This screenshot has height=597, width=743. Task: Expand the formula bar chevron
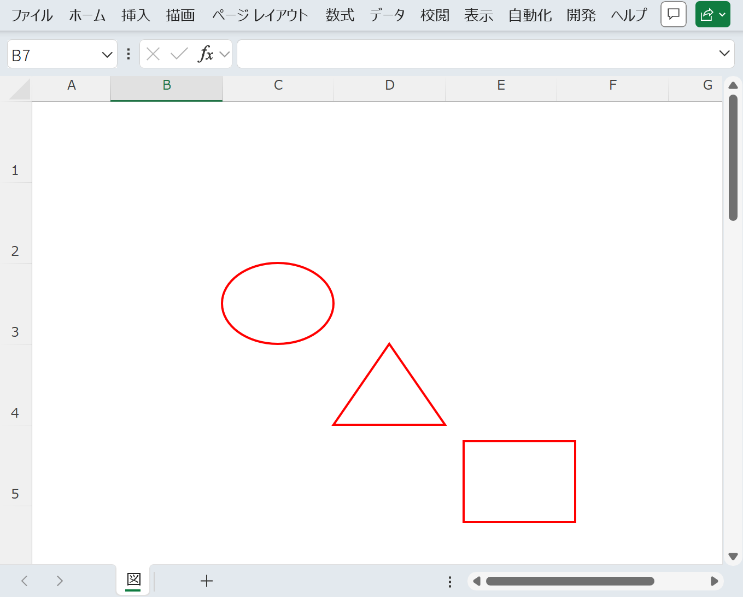(724, 54)
